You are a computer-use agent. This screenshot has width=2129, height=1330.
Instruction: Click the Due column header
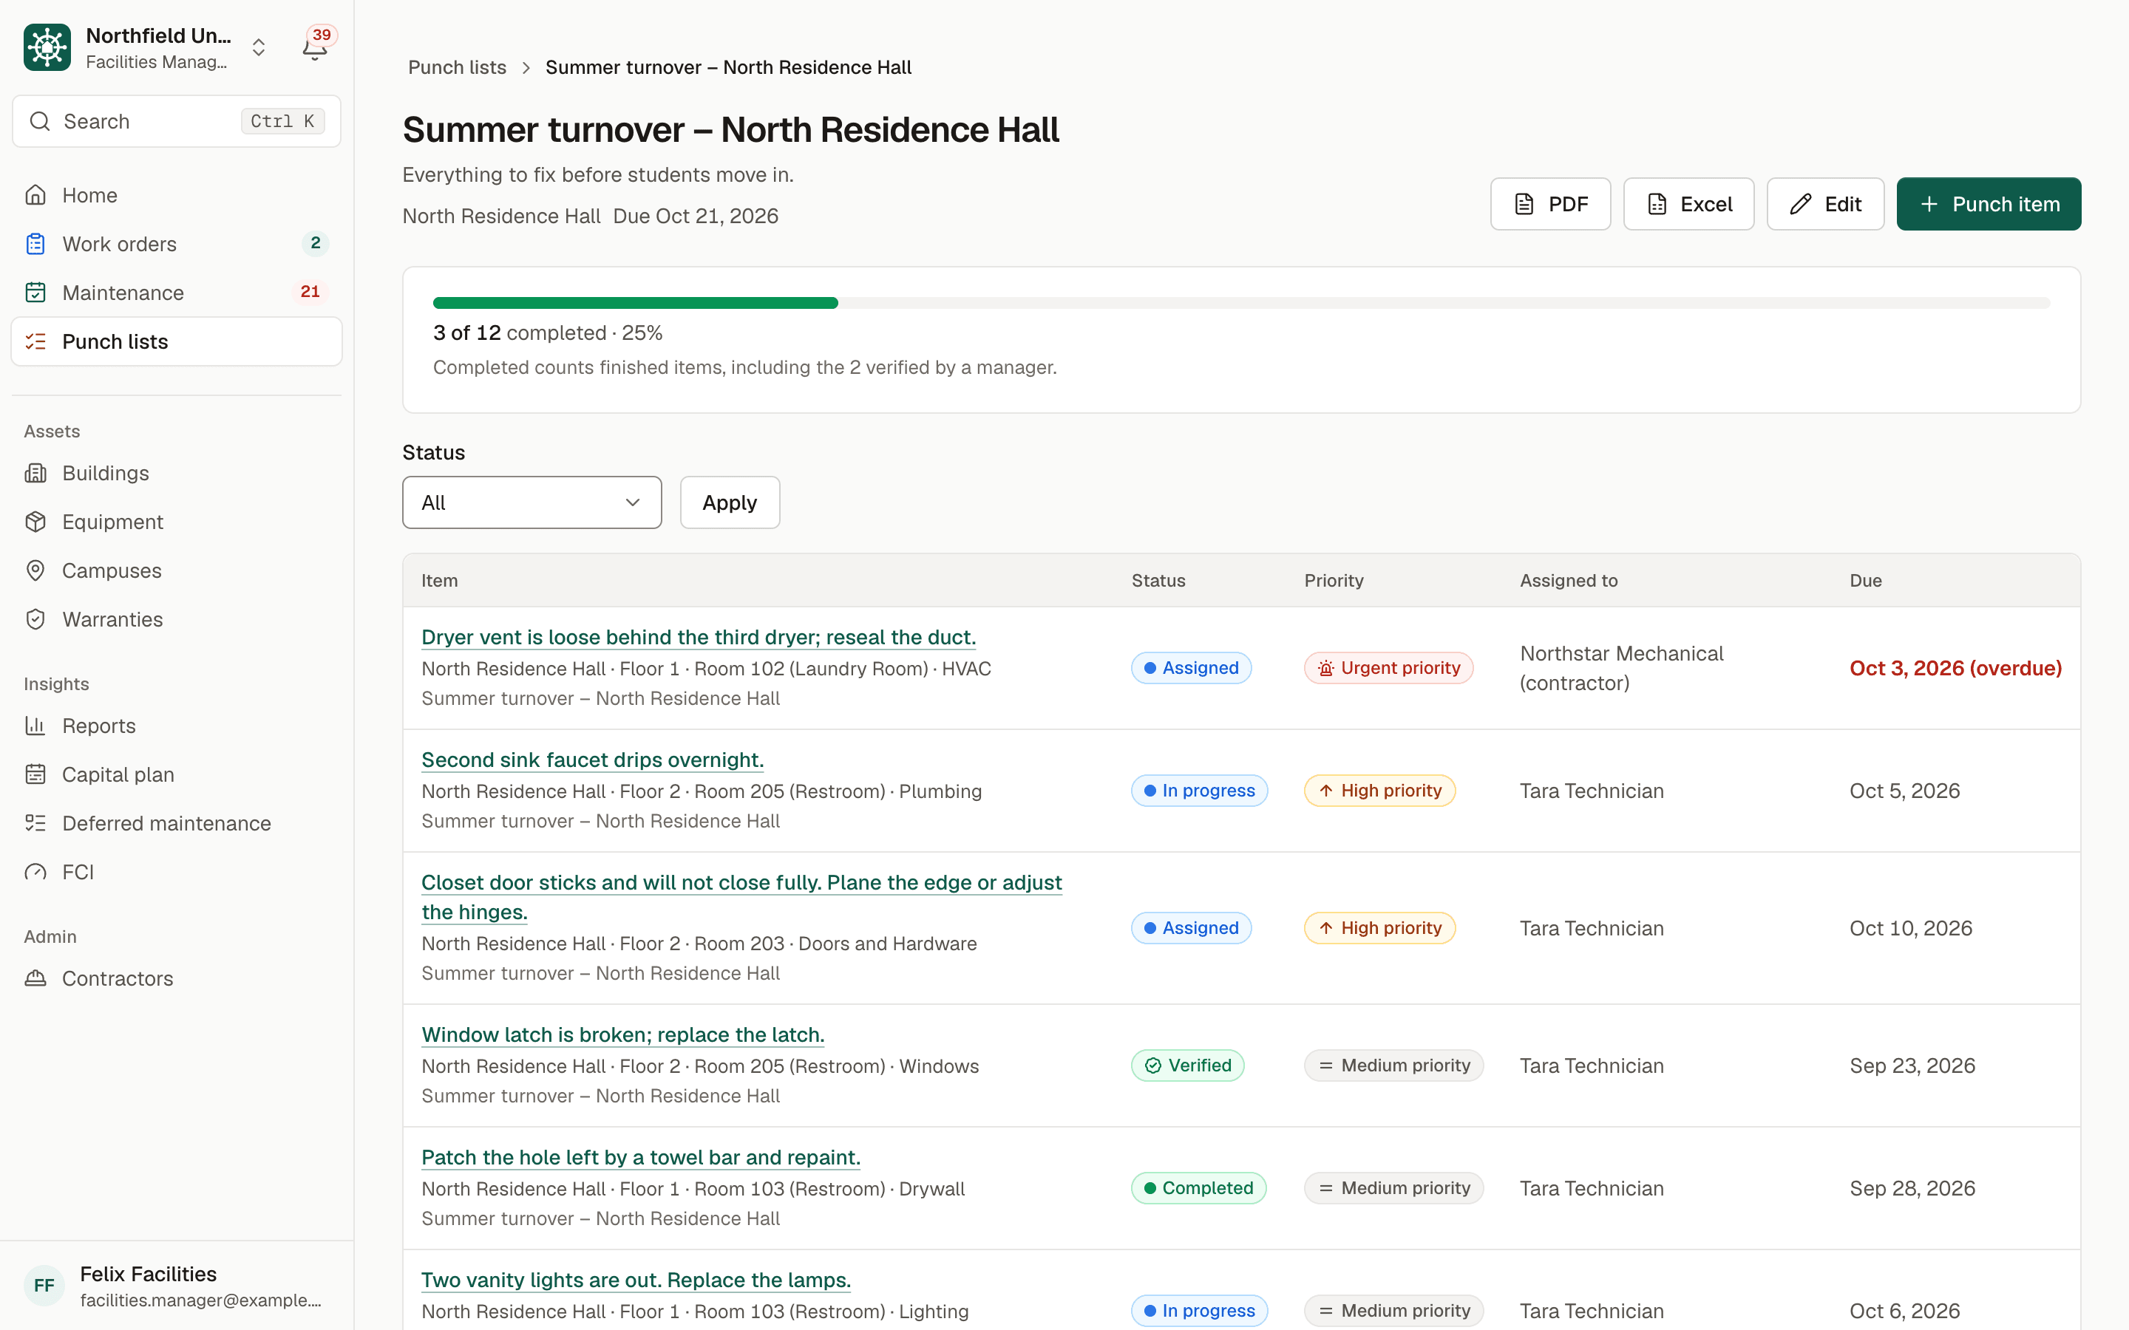point(1865,581)
